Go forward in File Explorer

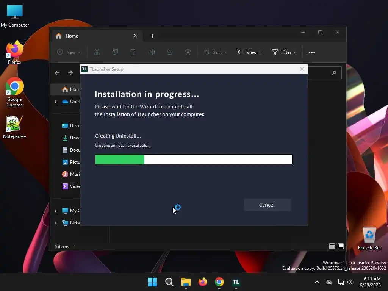(x=70, y=73)
